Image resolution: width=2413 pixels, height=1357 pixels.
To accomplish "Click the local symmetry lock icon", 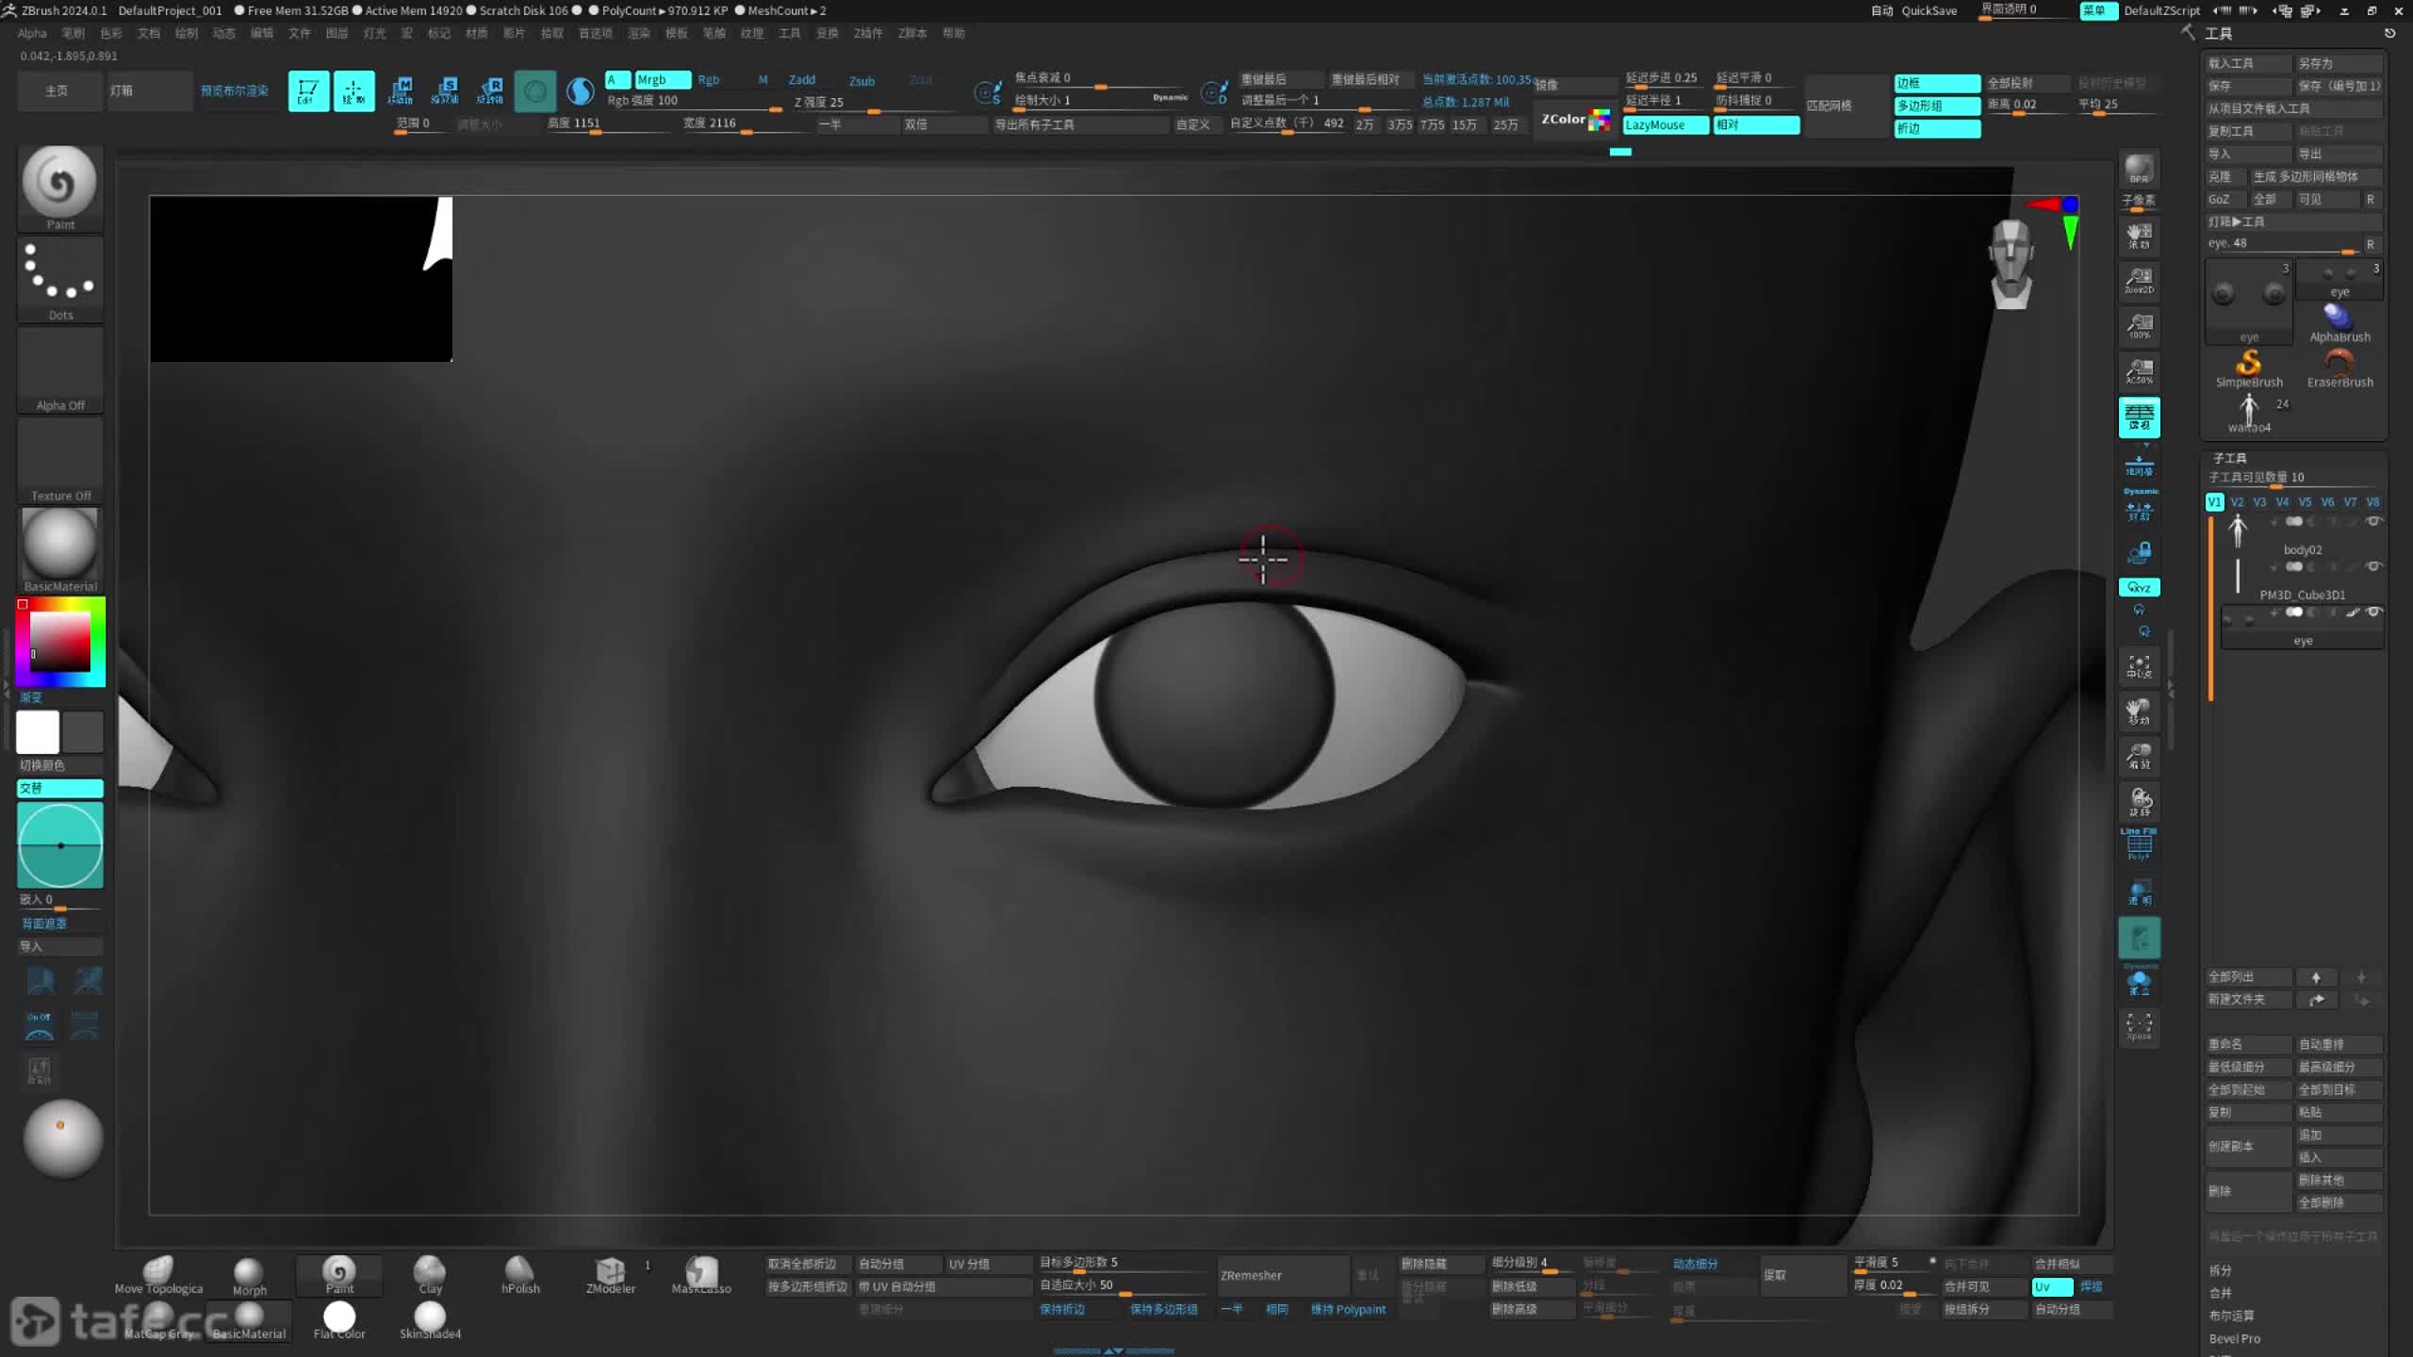I will click(x=2139, y=552).
